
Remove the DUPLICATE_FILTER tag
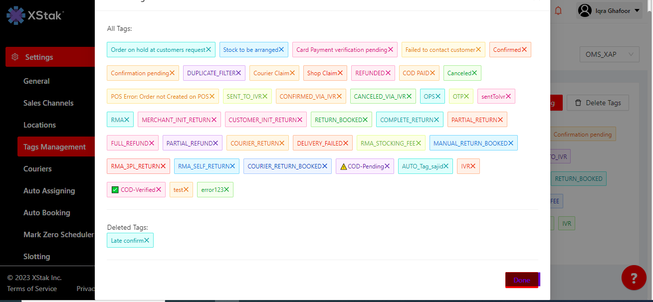(238, 73)
